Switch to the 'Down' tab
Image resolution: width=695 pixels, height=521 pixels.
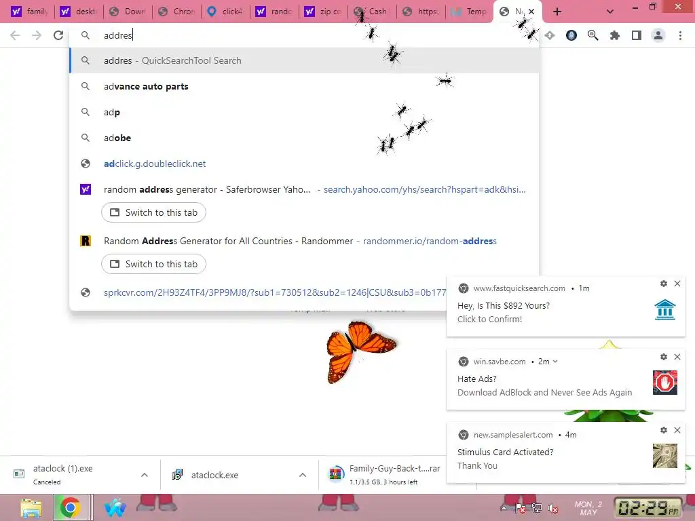128,12
